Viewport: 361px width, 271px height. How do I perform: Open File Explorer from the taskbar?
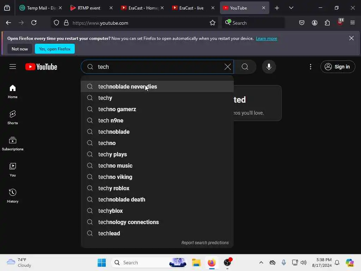point(196,263)
